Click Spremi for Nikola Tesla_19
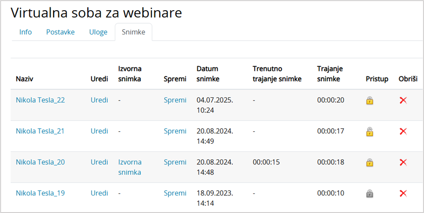Image resolution: width=424 pixels, height=213 pixels. pyautogui.click(x=175, y=193)
